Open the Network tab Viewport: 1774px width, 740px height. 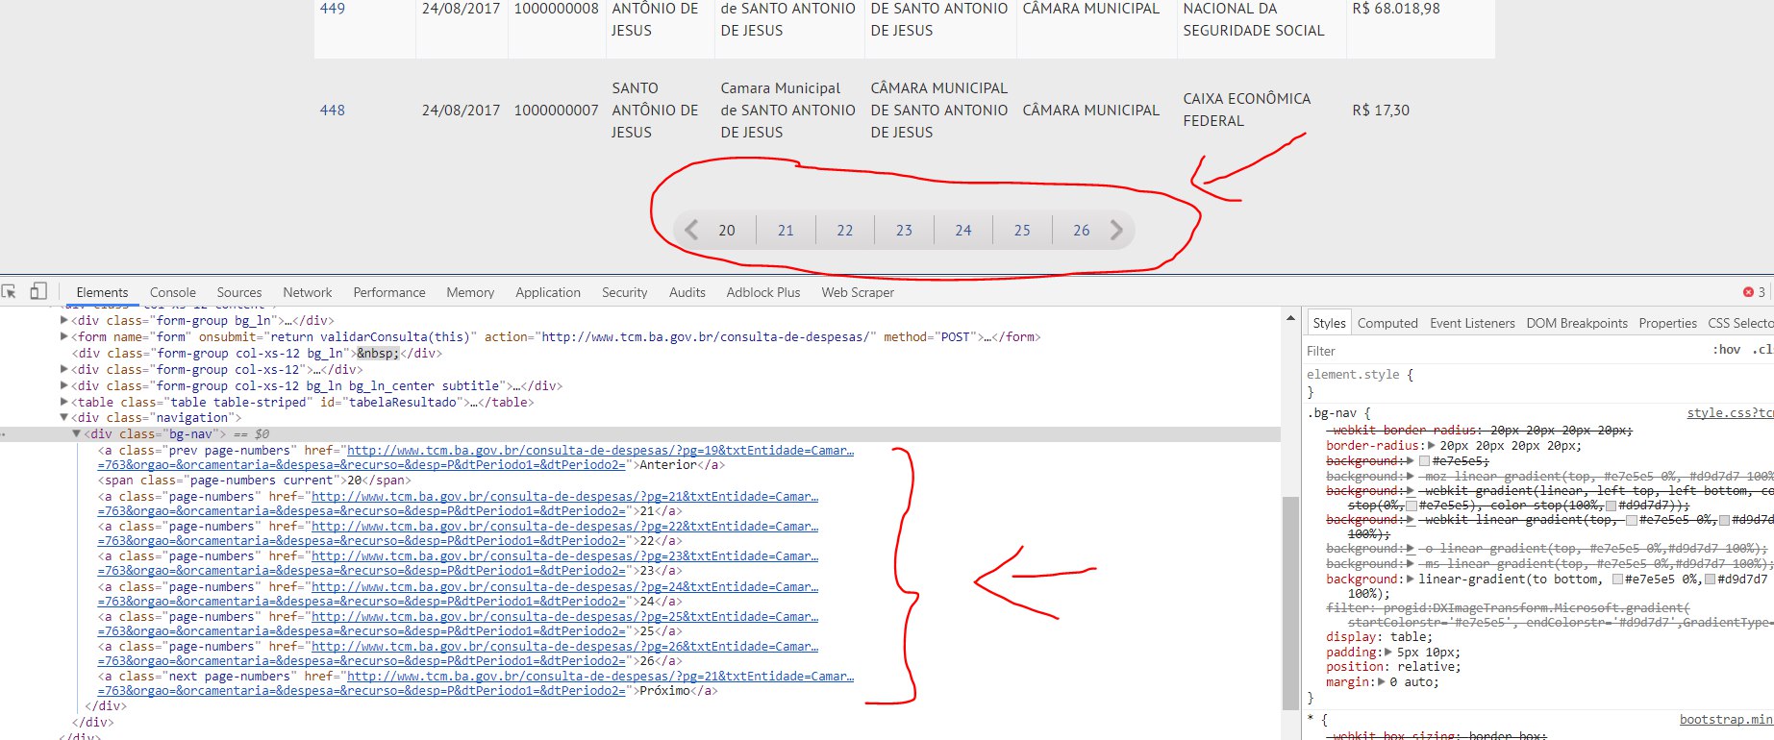point(308,292)
